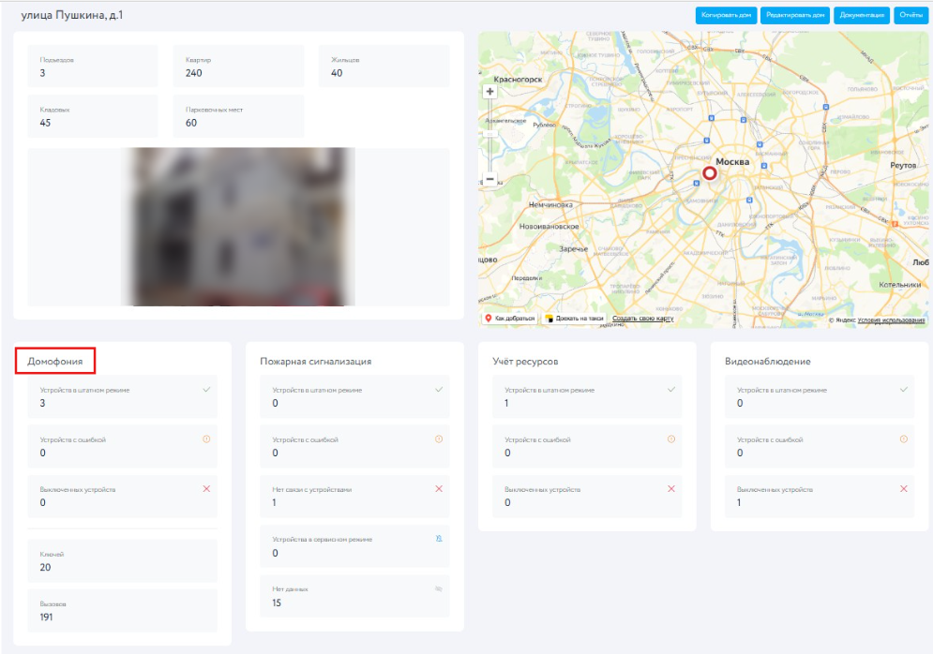The height and width of the screenshot is (654, 933).
Task: Click 'Доехать на такси' map button
Action: (x=574, y=319)
